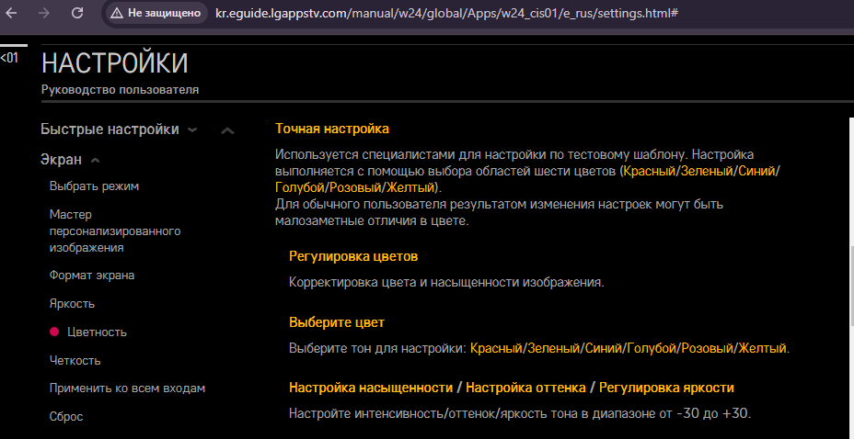The width and height of the screenshot is (854, 439).
Task: Collapse the Экран section
Action: pyautogui.click(x=96, y=160)
